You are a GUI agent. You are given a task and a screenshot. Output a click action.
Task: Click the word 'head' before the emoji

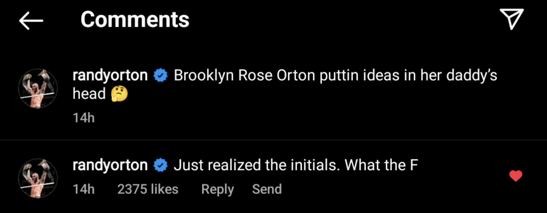pos(89,94)
